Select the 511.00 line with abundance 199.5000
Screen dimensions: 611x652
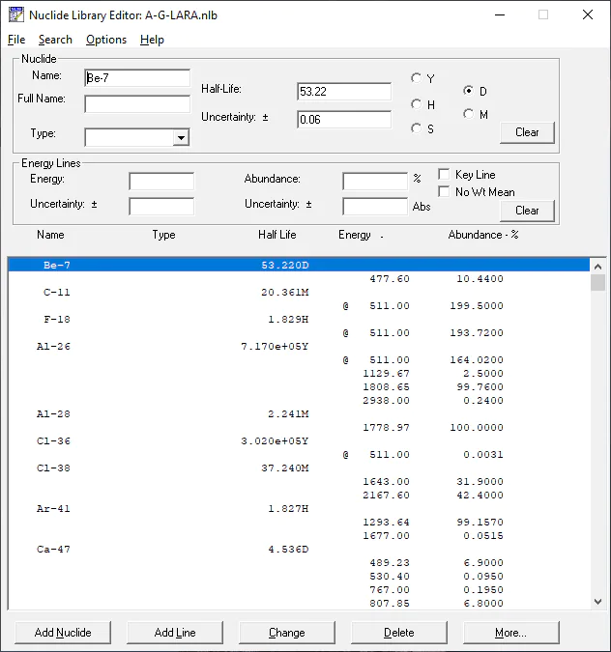pyautogui.click(x=299, y=305)
